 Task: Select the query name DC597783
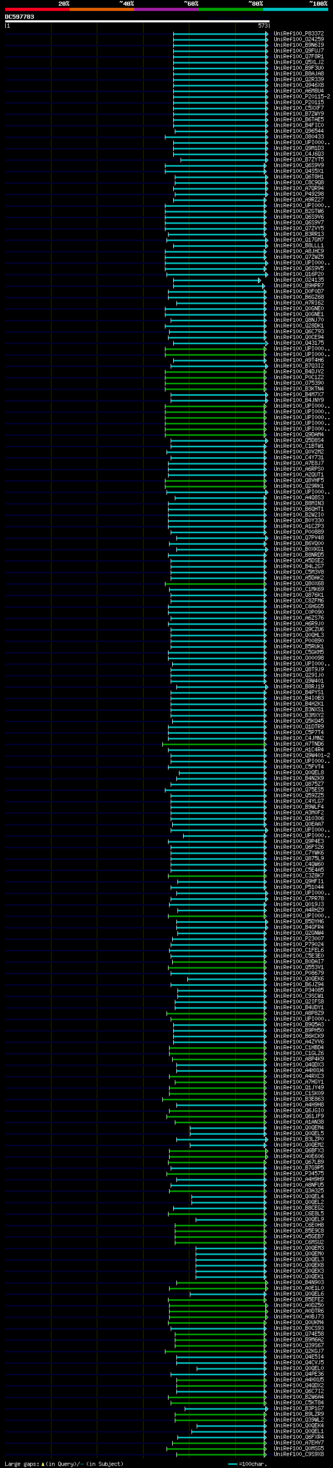pyautogui.click(x=19, y=17)
